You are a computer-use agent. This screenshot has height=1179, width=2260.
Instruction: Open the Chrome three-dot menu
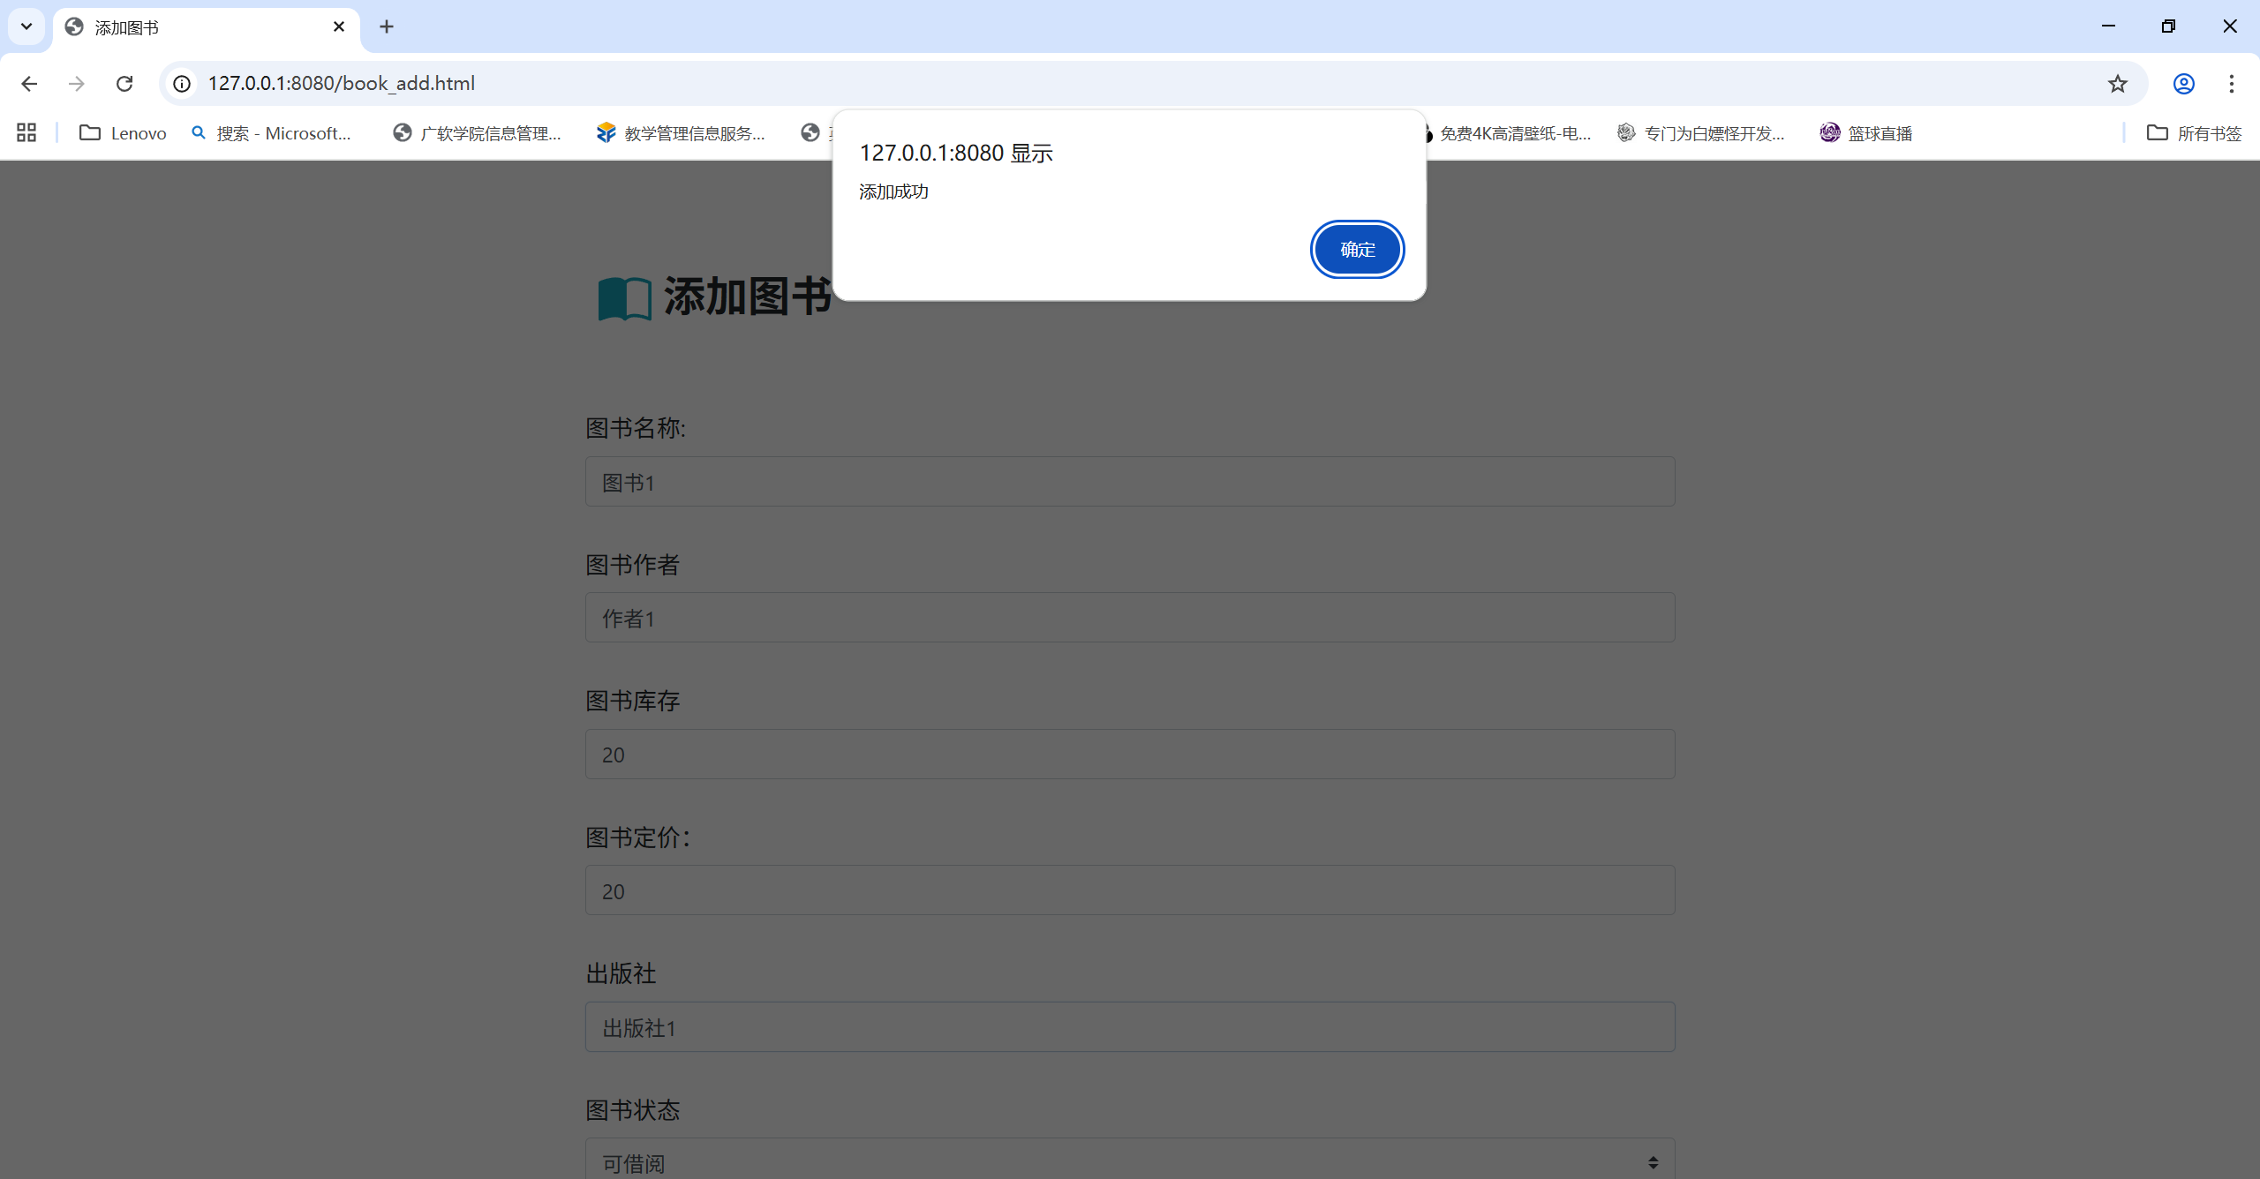pyautogui.click(x=2231, y=83)
